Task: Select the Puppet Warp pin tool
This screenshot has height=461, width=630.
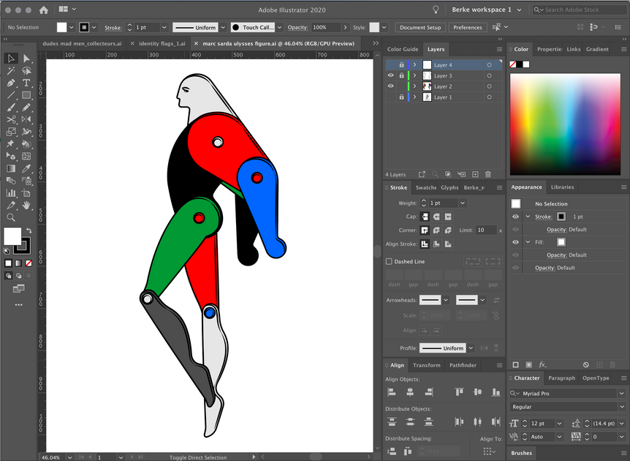Action: click(x=11, y=144)
